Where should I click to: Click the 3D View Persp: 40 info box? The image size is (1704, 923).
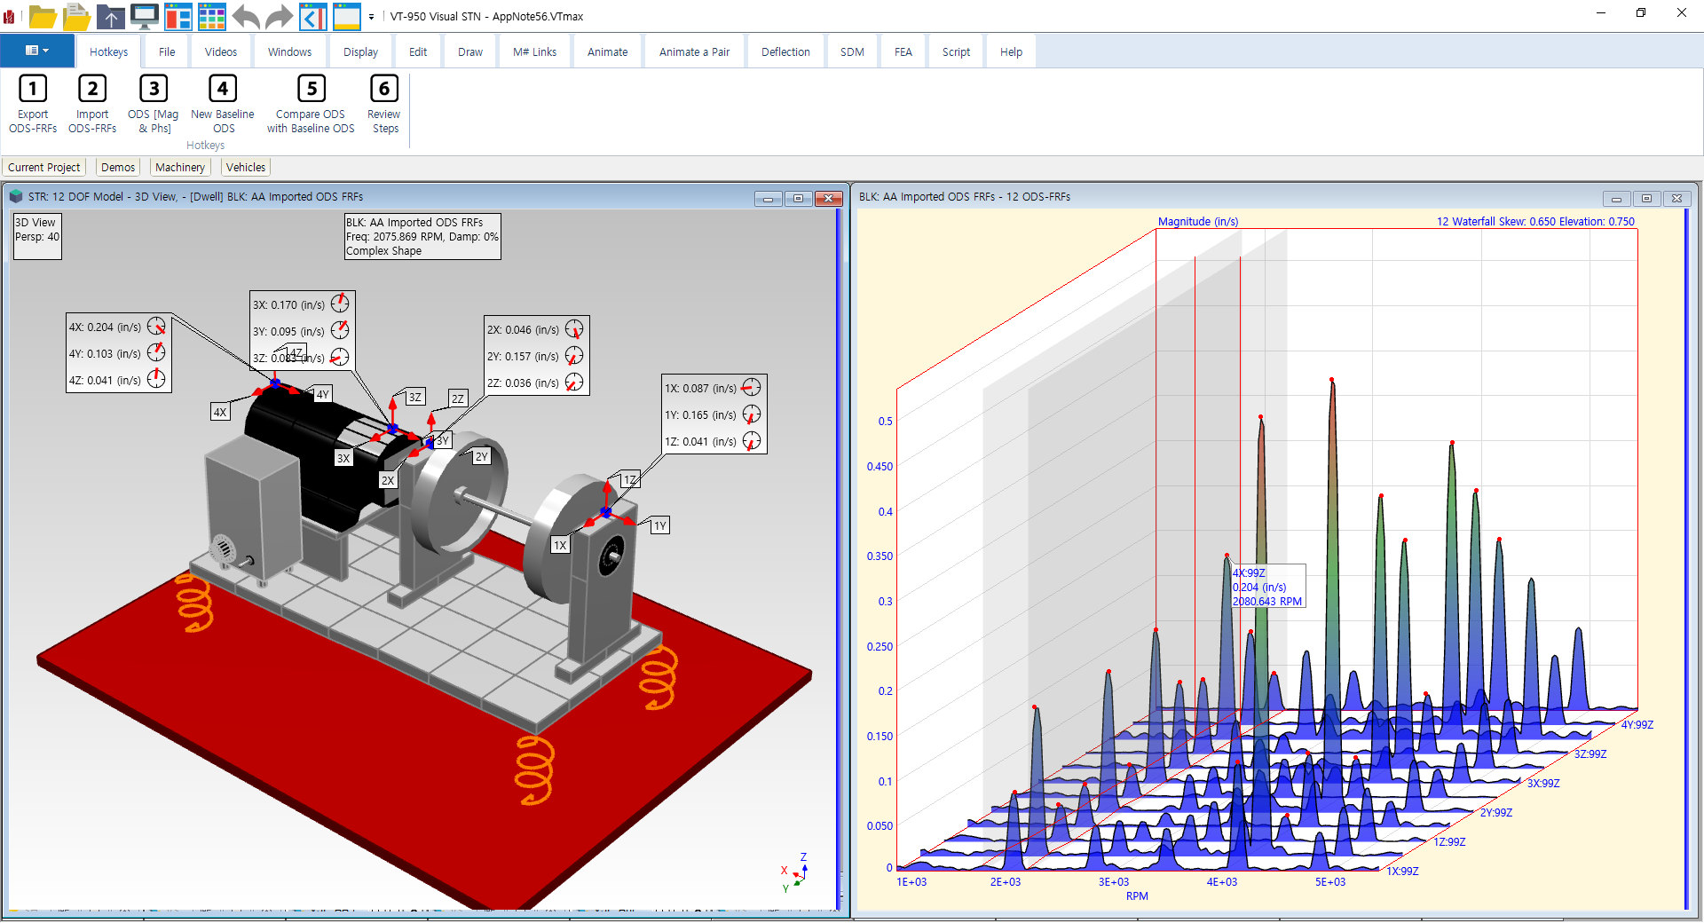point(37,236)
